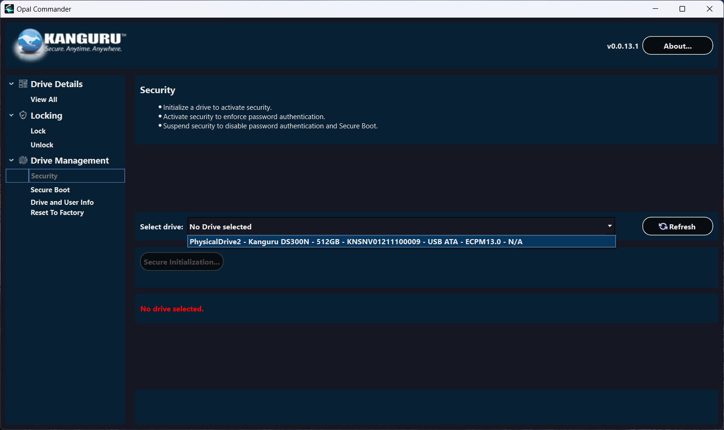The image size is (724, 430).
Task: Select the Drive Management heading
Action: point(70,160)
